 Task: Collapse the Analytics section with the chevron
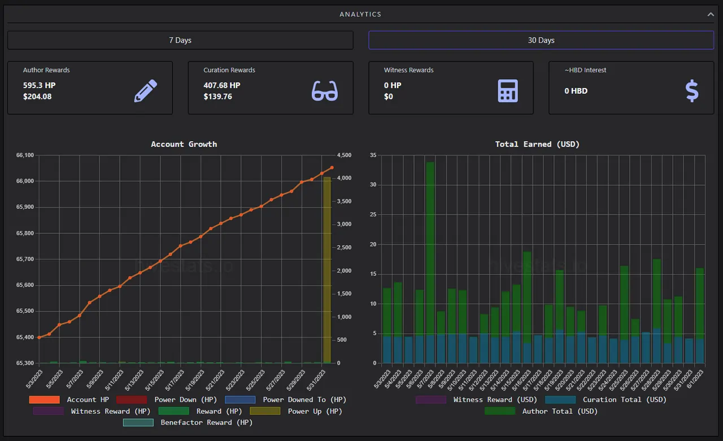(711, 14)
